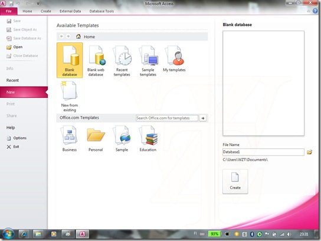Open the Database Tools tab
This screenshot has width=321, height=241.
pyautogui.click(x=101, y=11)
